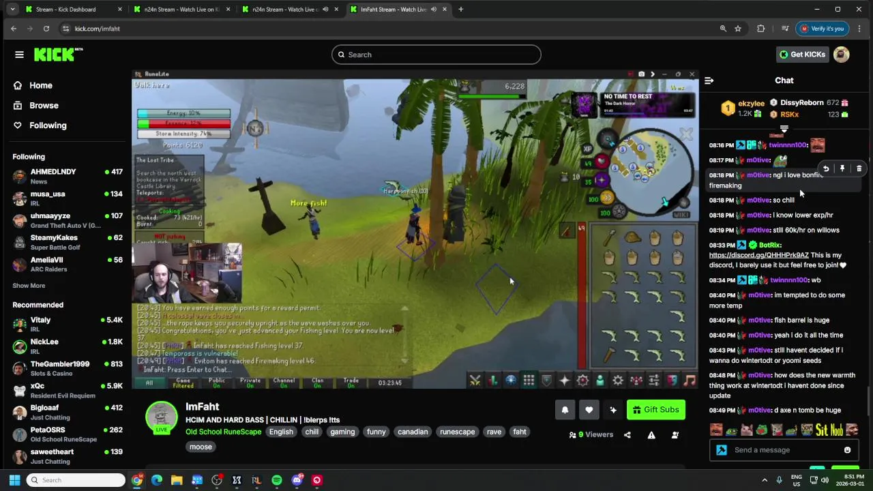Open the chat identity badge selector
873x491 pixels.
722,450
